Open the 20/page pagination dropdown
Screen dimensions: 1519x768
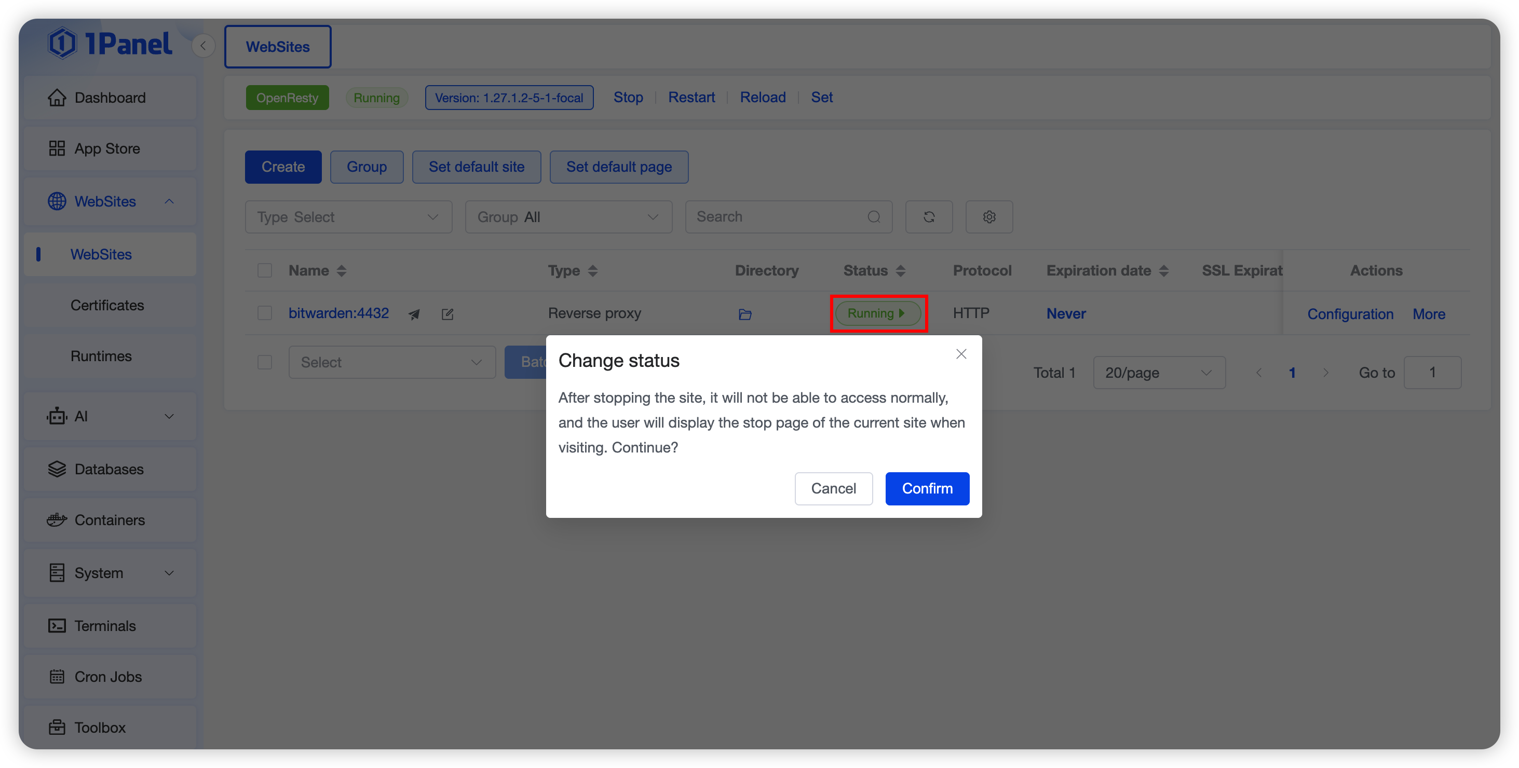point(1159,373)
